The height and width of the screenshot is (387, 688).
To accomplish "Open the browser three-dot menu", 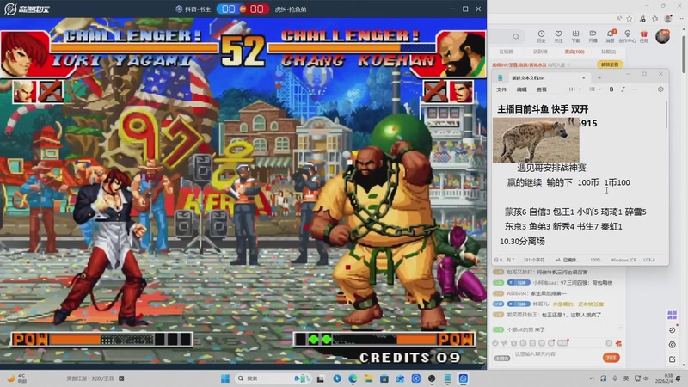I will (x=680, y=18).
